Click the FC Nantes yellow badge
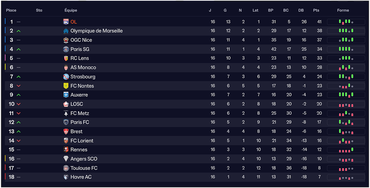Screen dimensions: 370x188 click(x=66, y=86)
